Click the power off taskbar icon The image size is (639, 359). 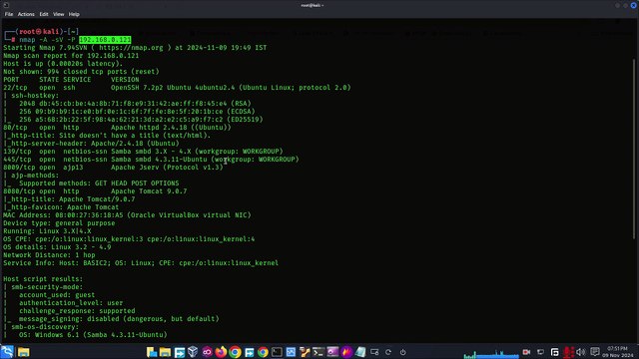[402, 352]
